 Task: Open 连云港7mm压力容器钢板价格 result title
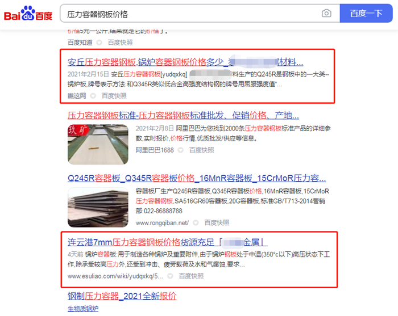[x=168, y=242]
